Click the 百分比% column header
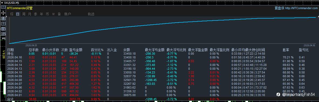 click(97, 50)
